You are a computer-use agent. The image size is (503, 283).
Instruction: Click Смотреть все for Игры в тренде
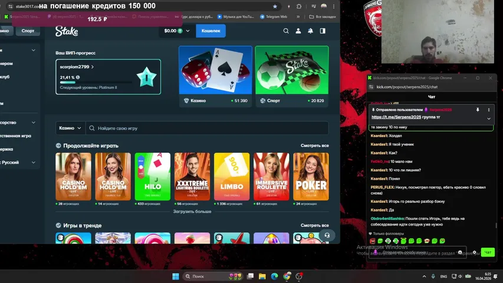pos(315,226)
